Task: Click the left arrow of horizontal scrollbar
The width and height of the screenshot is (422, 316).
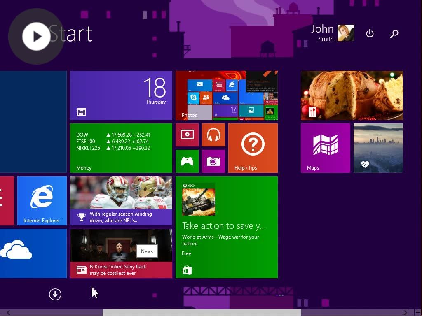Action: click(x=8, y=313)
